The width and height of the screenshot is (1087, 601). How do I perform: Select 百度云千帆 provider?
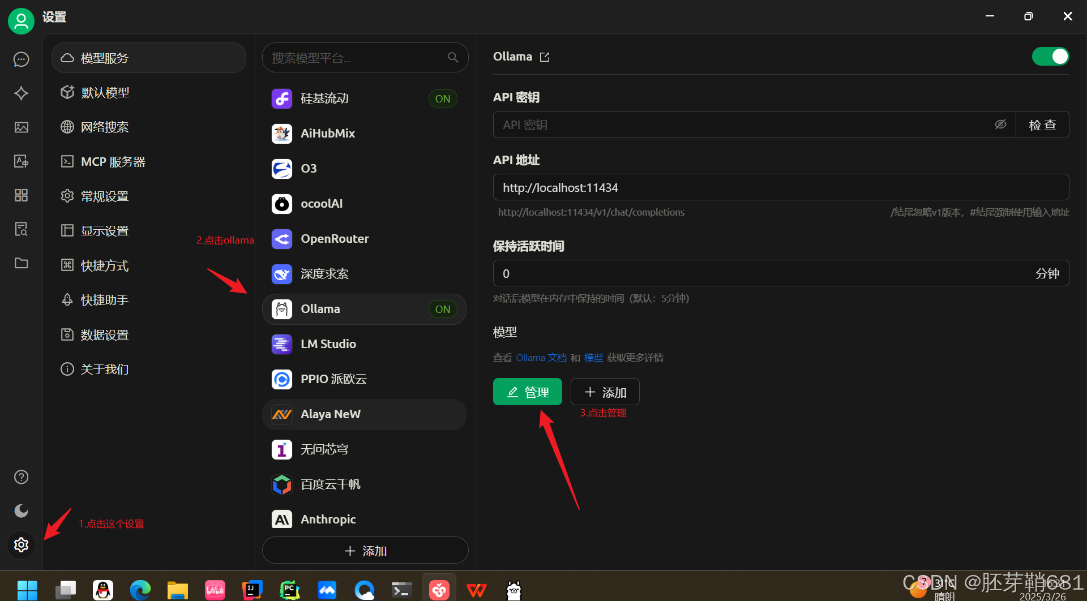pyautogui.click(x=364, y=484)
